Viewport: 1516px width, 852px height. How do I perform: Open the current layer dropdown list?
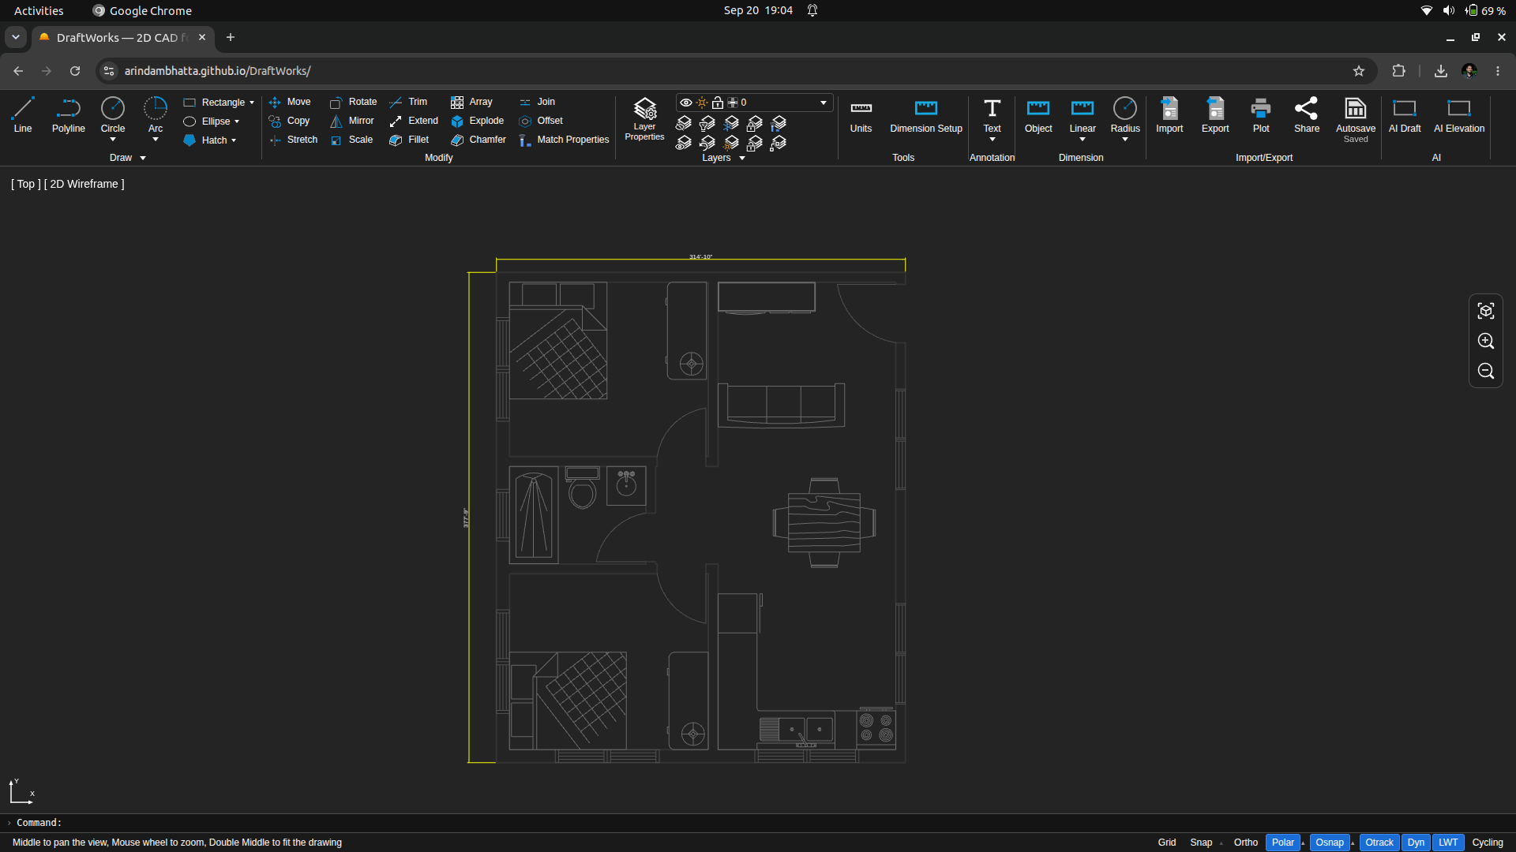click(x=824, y=103)
